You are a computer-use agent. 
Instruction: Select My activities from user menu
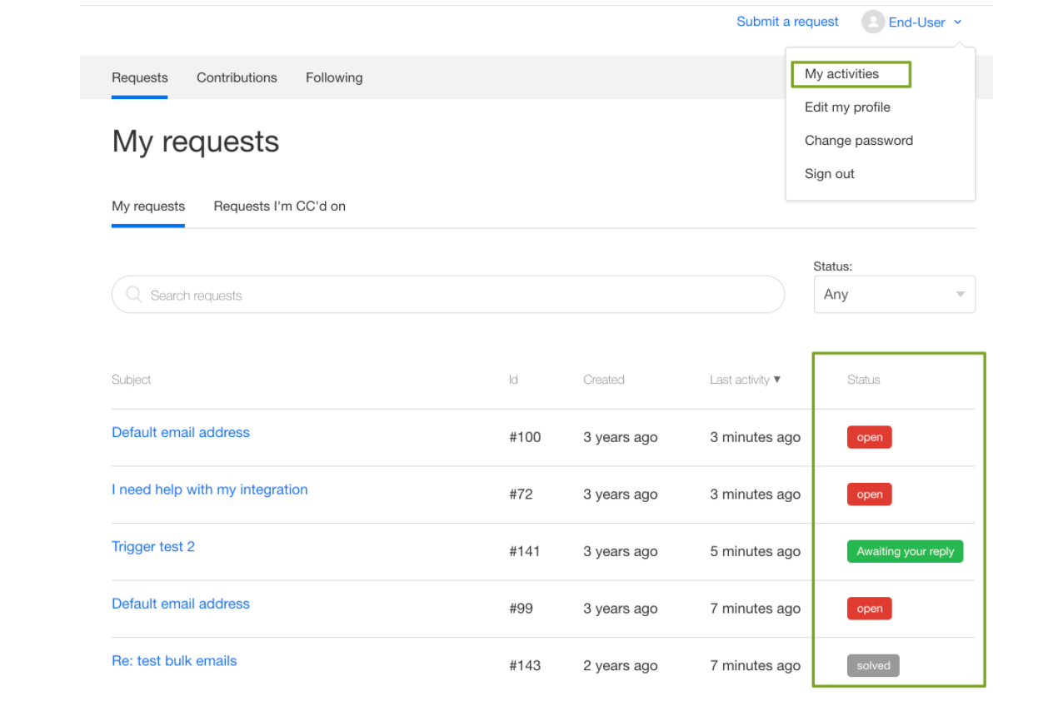[x=841, y=74]
